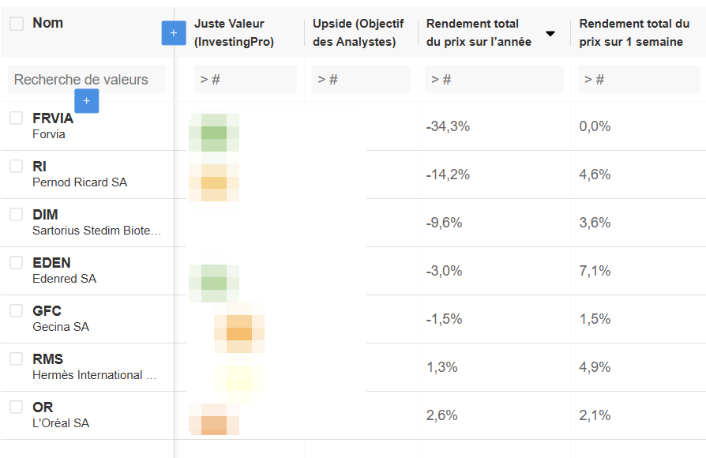Select the FRVIA Forvia row checkbox
This screenshot has width=706, height=458.
click(x=17, y=118)
